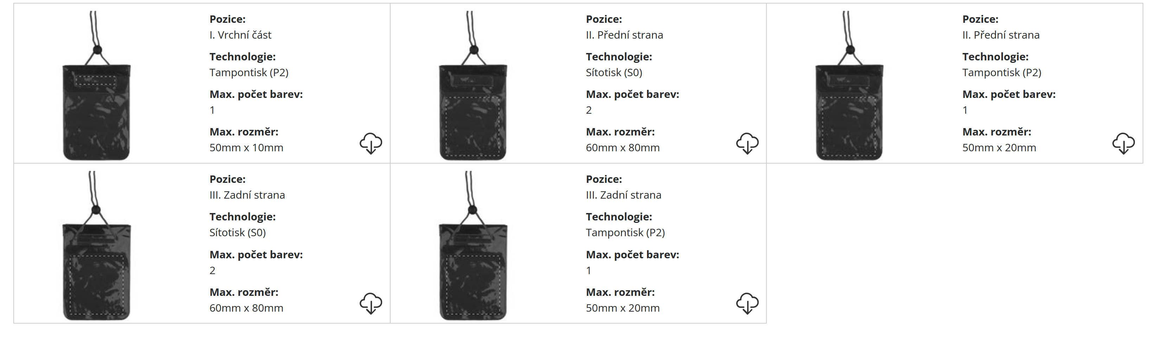Open the Vrchní část pouch thumbnail
This screenshot has width=1150, height=352.
96,86
